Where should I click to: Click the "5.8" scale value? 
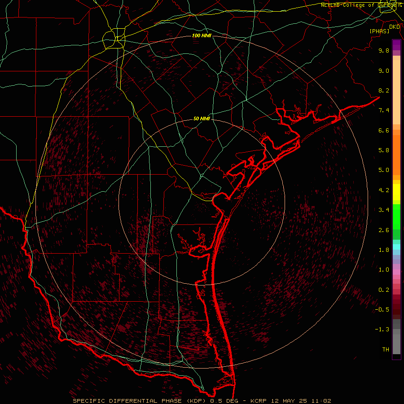click(384, 150)
